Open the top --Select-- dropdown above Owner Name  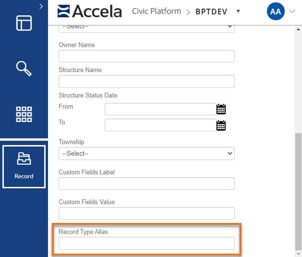pos(146,27)
